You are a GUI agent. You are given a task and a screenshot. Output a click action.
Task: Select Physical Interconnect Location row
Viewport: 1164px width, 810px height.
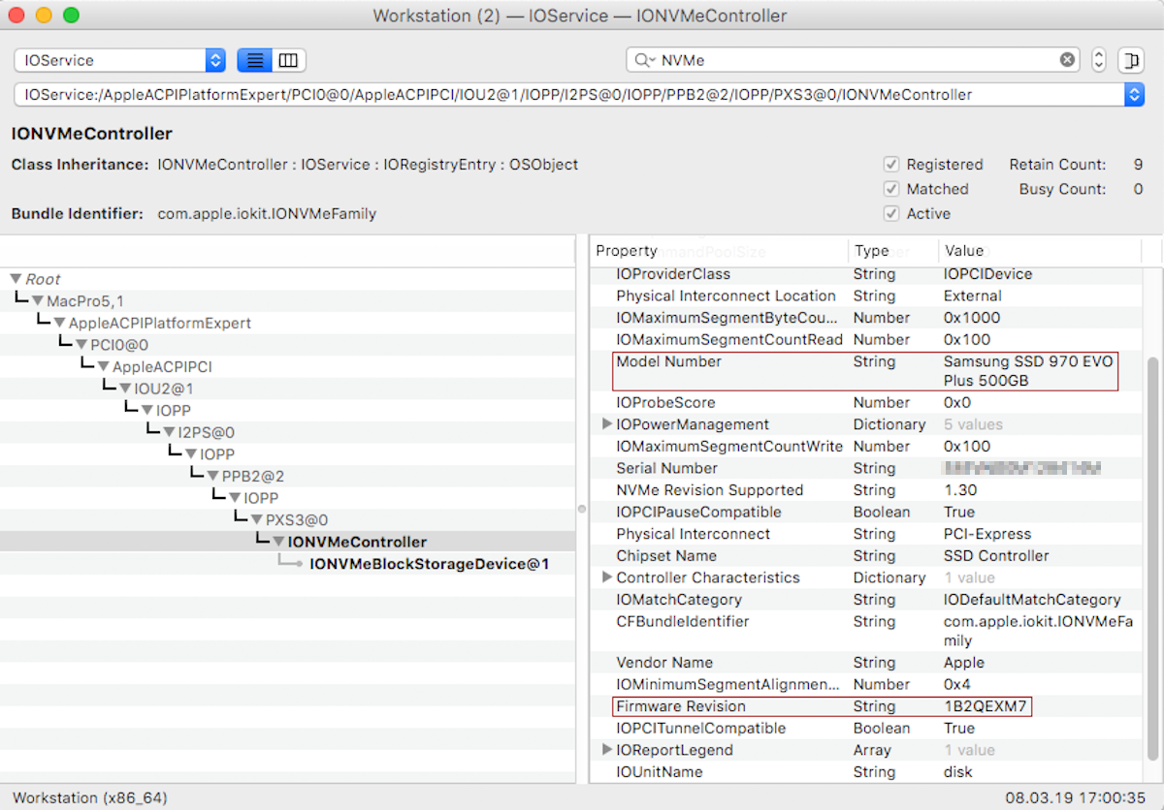866,296
